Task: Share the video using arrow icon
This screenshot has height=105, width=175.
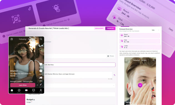Action: [41, 78]
